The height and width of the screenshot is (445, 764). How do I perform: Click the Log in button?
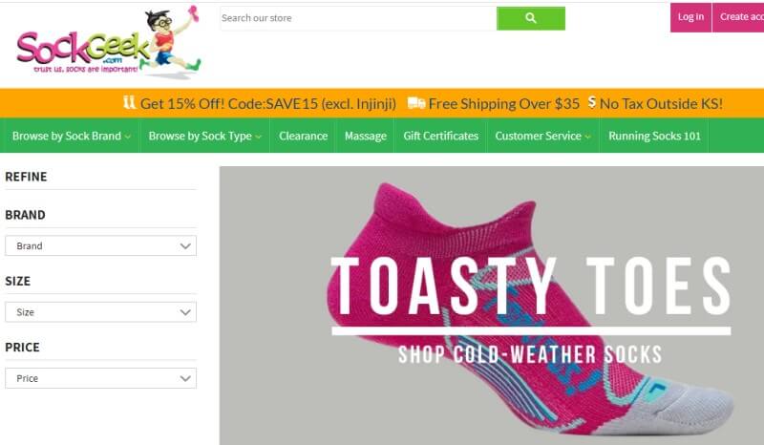point(690,17)
